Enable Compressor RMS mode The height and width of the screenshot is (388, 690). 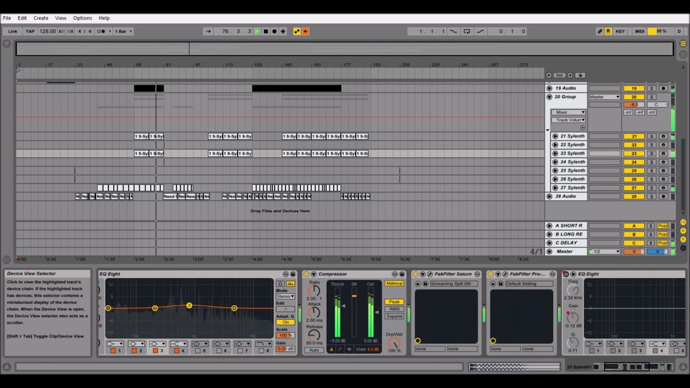[x=394, y=309]
